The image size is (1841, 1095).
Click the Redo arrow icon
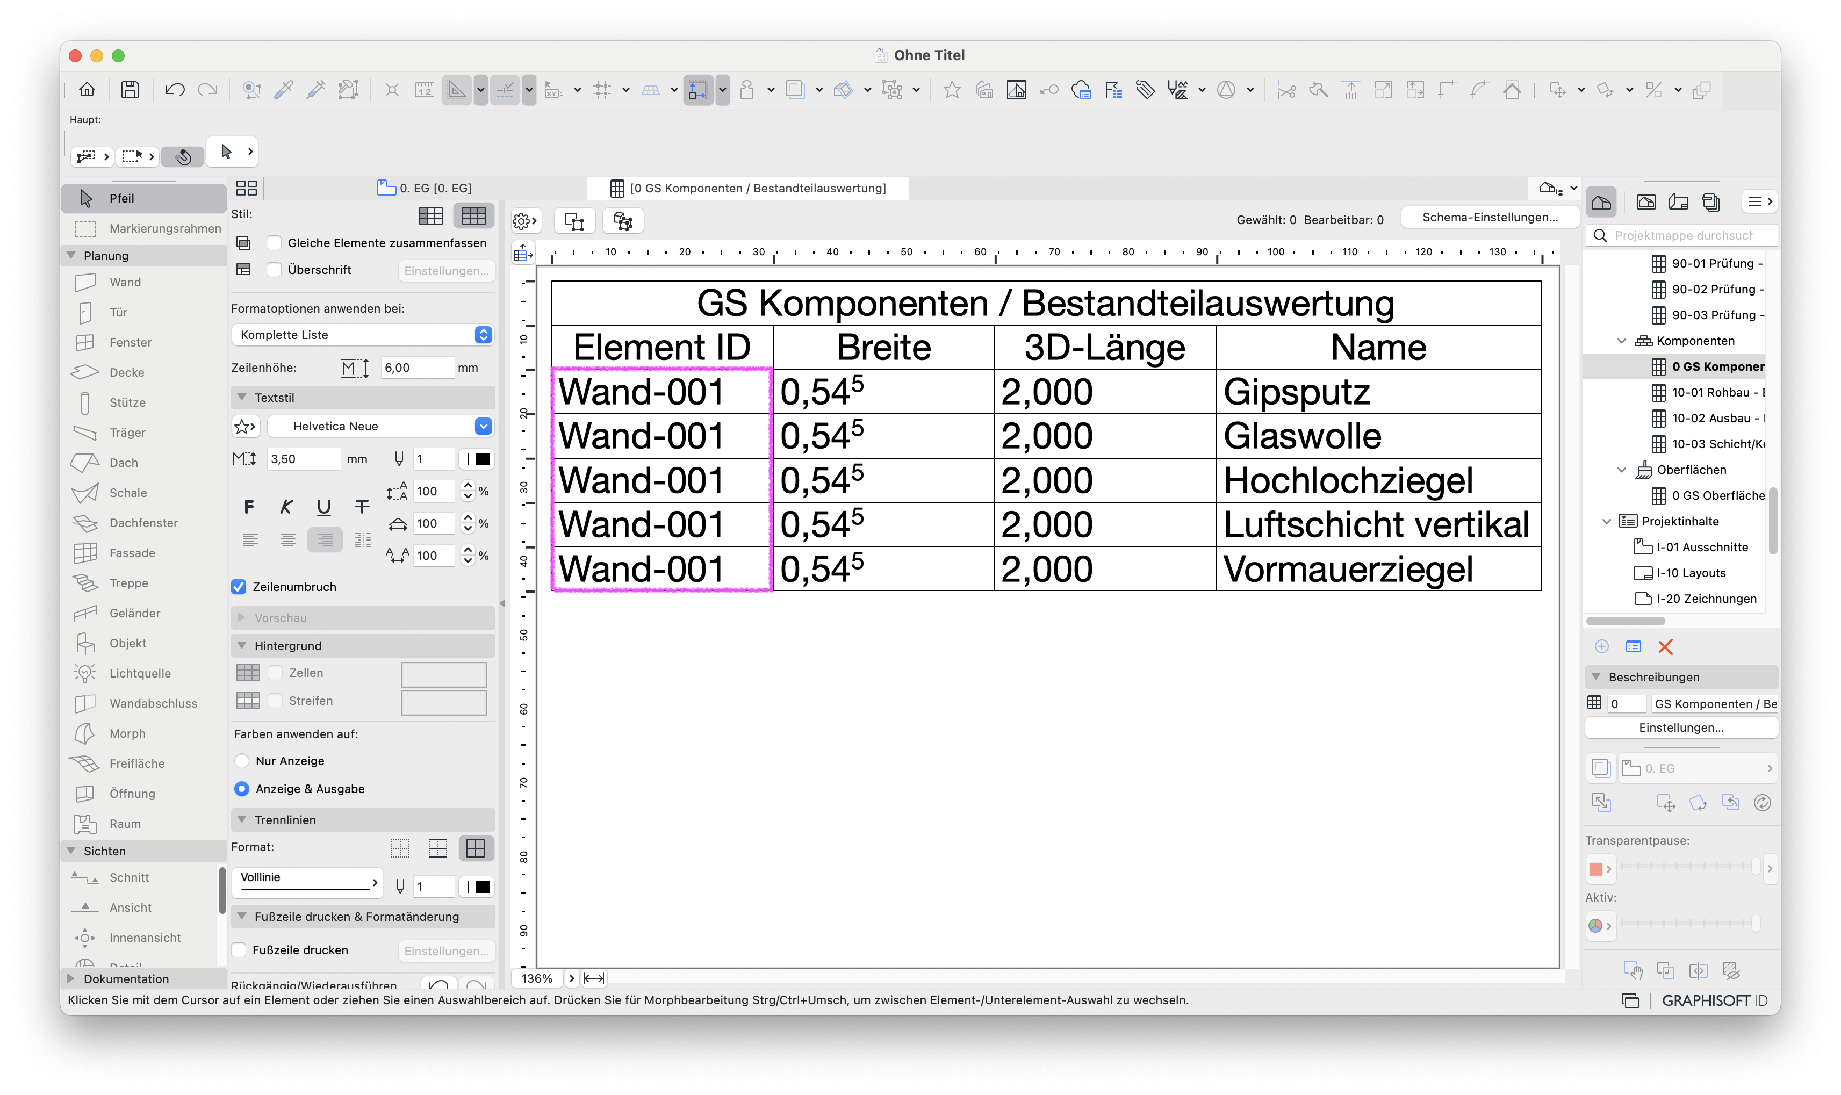208,90
